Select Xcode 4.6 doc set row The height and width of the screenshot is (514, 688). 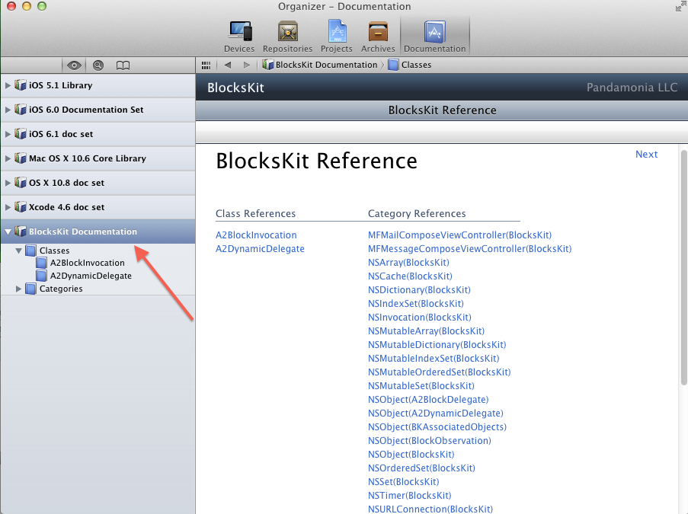click(98, 207)
